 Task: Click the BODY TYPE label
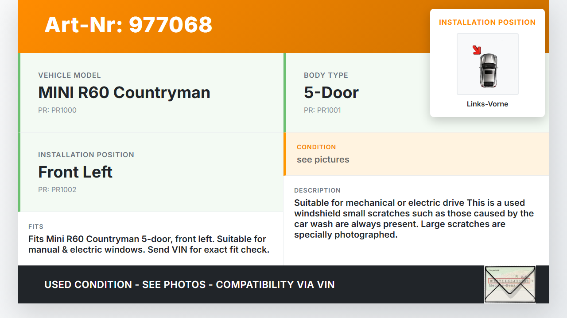tap(326, 75)
